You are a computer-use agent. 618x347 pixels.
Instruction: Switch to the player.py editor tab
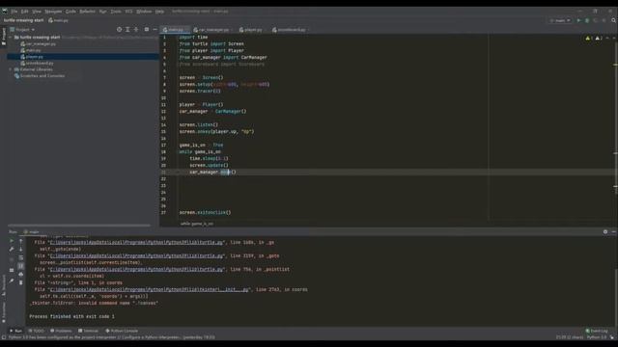[x=253, y=30]
